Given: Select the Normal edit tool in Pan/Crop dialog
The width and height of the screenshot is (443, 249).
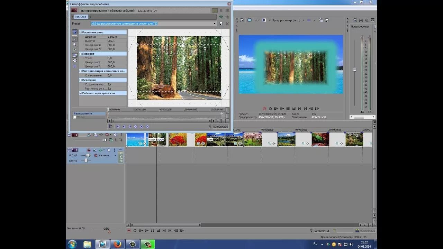Looking at the screenshot, I should point(74,39).
